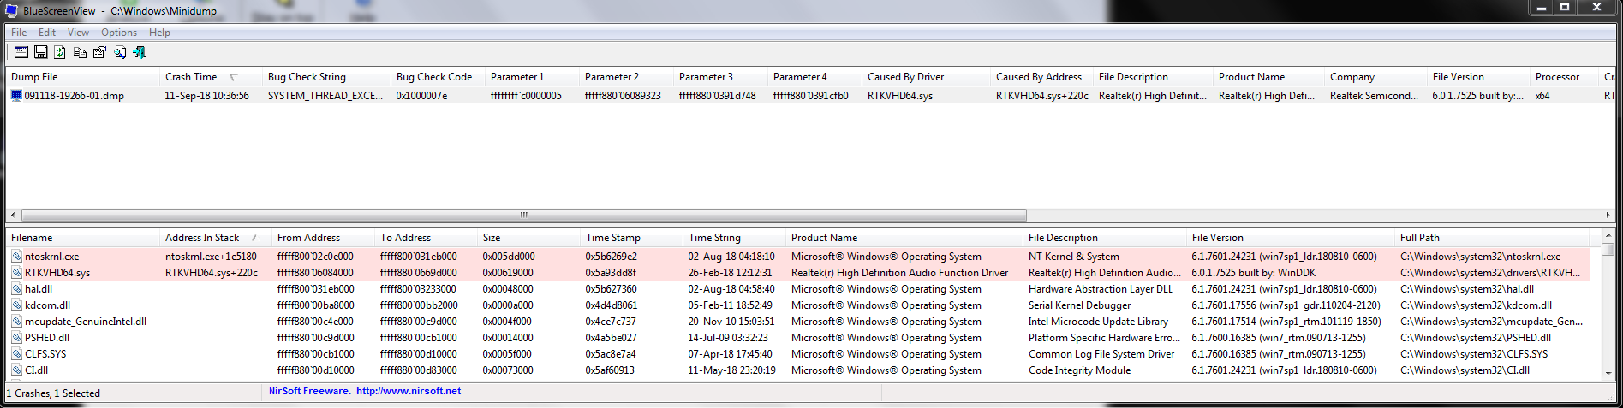1623x408 pixels.
Task: Click the RTKVHD64.sys+220c caused by address cell
Action: click(1042, 96)
